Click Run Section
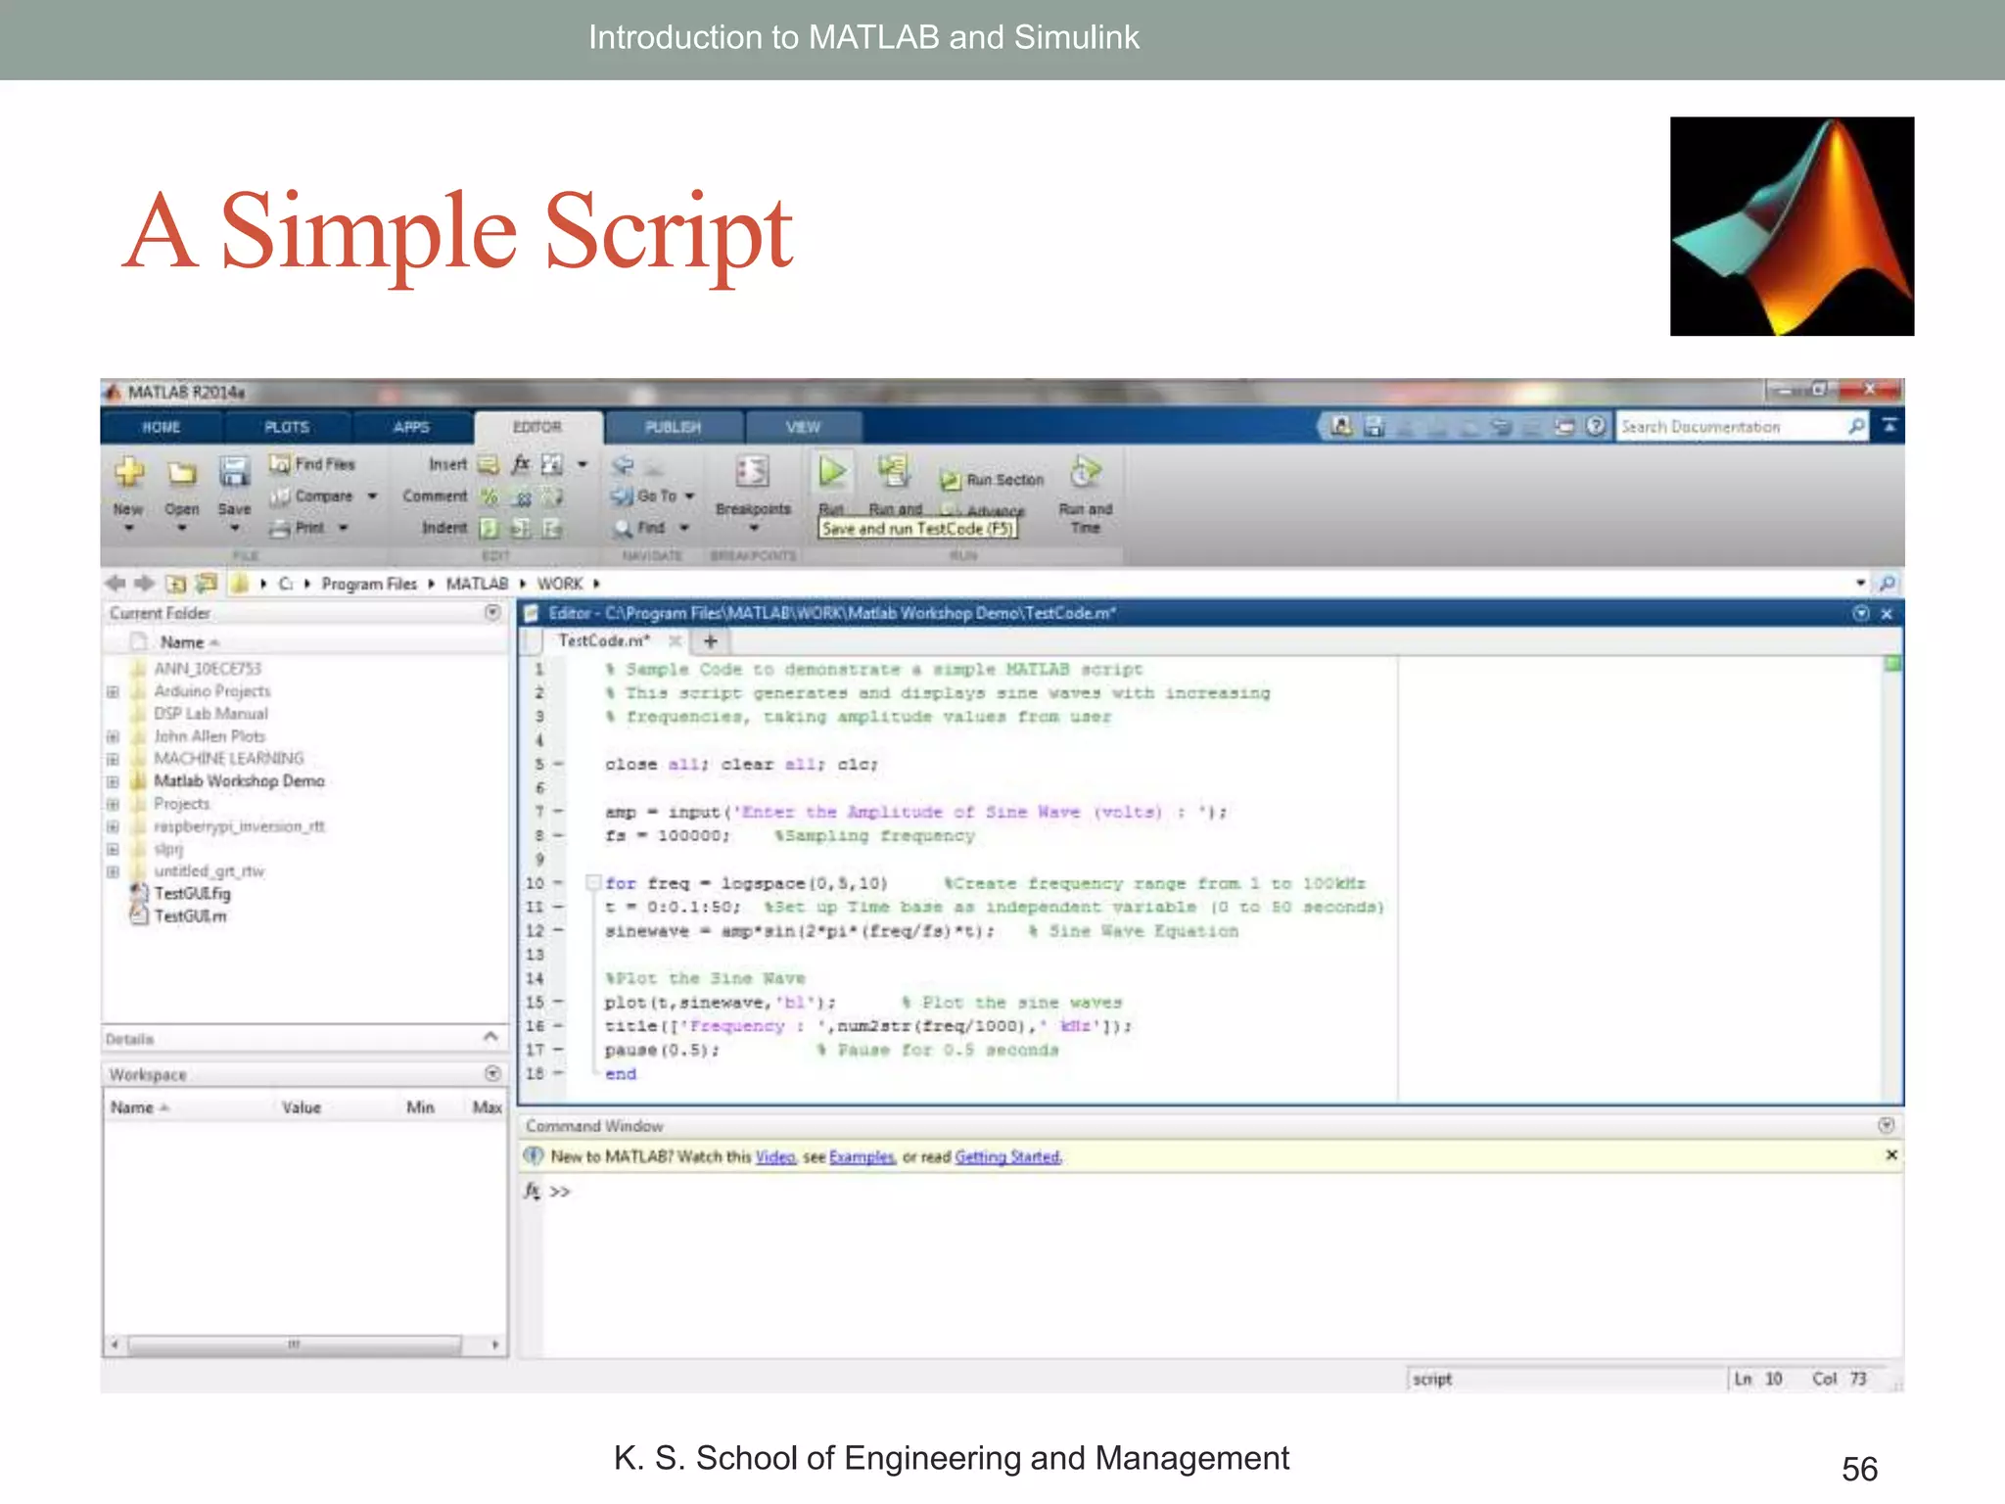The width and height of the screenshot is (2005, 1504). point(993,480)
